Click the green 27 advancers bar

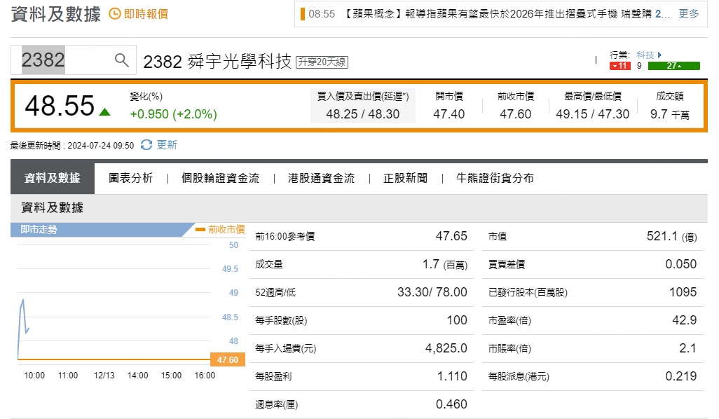pos(673,66)
